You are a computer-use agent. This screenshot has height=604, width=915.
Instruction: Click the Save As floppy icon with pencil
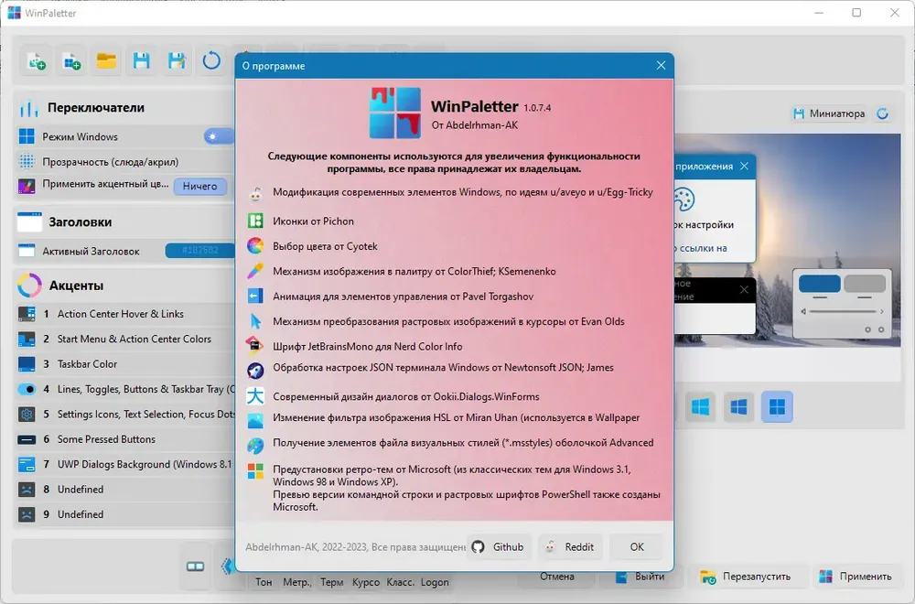tap(177, 60)
